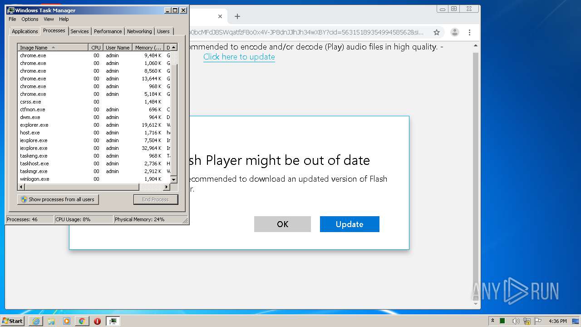Switch to Users tab
The height and width of the screenshot is (327, 581).
[163, 31]
